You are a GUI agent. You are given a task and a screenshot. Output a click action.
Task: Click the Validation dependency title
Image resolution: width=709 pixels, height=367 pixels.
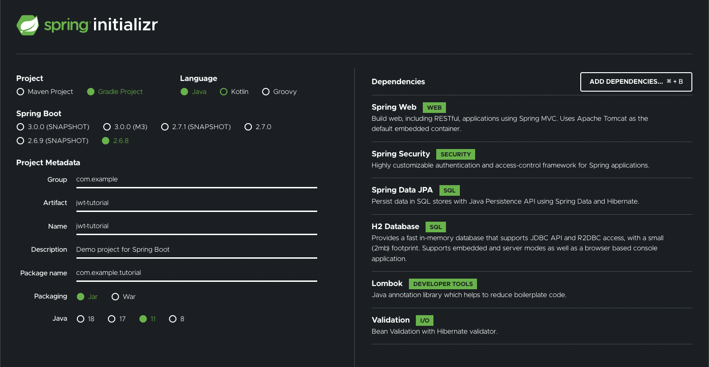[390, 320]
